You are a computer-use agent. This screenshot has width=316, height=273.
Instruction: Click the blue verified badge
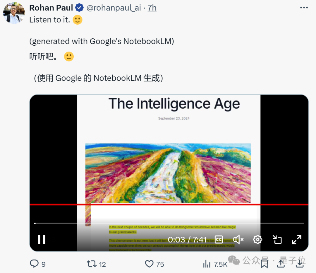[79, 8]
